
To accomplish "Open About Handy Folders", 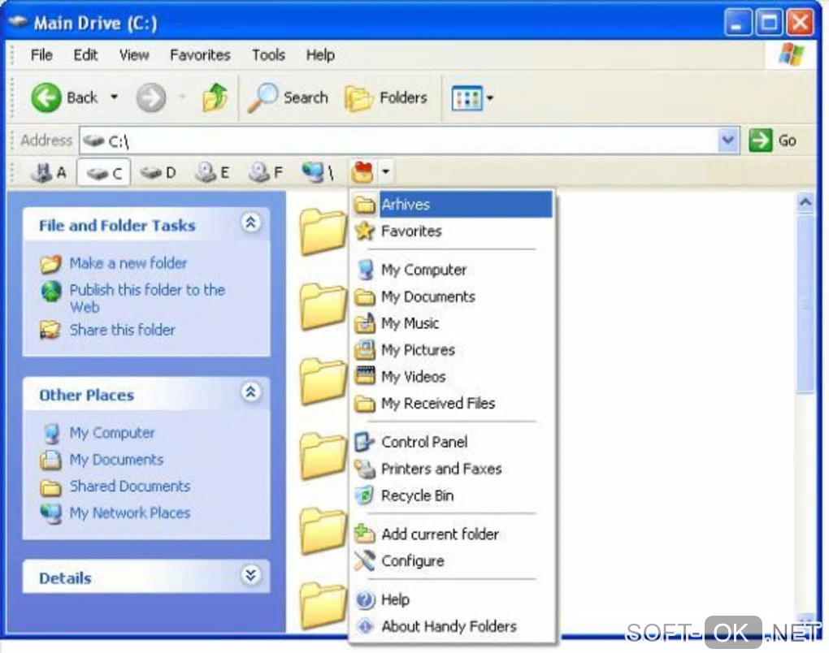I will pyautogui.click(x=453, y=626).
